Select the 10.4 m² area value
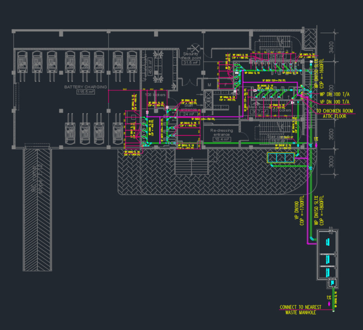The height and width of the screenshot is (330, 363). tap(221, 140)
